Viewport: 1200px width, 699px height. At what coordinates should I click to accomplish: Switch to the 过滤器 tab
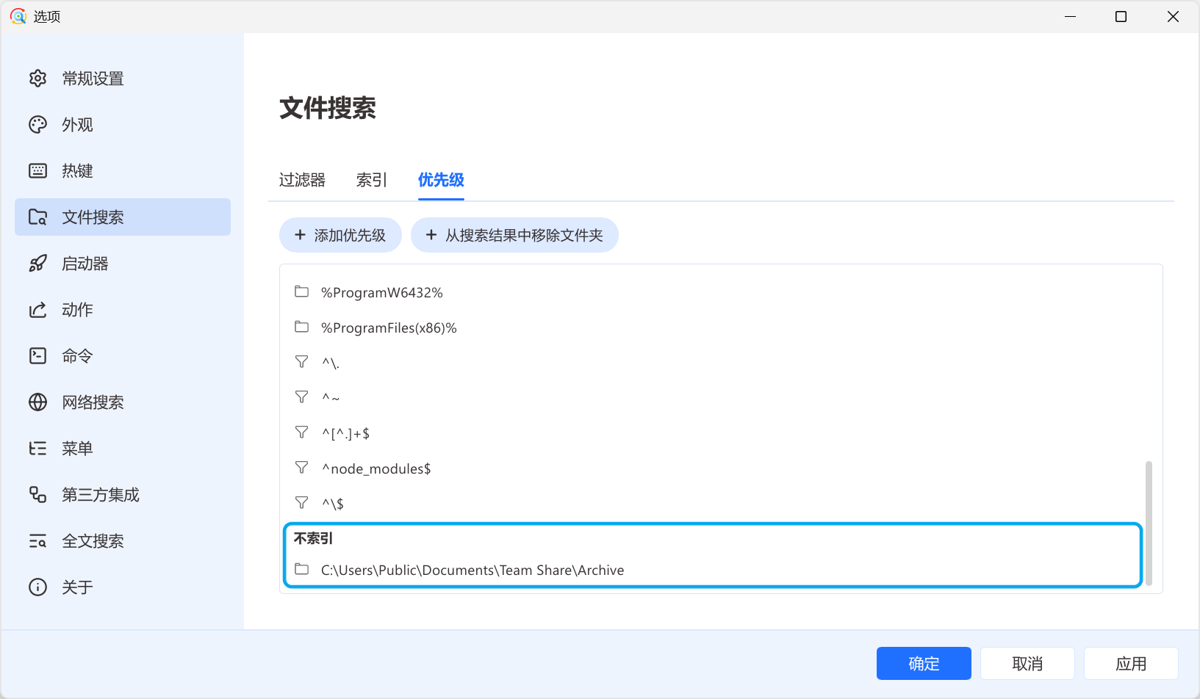302,180
